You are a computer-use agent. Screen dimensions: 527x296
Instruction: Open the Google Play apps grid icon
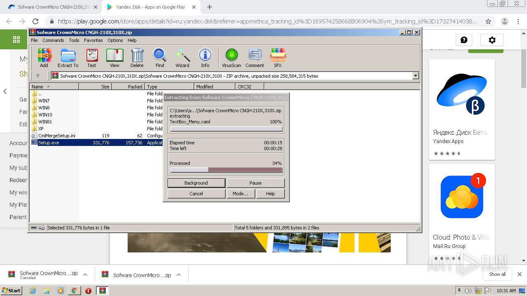click(x=16, y=39)
